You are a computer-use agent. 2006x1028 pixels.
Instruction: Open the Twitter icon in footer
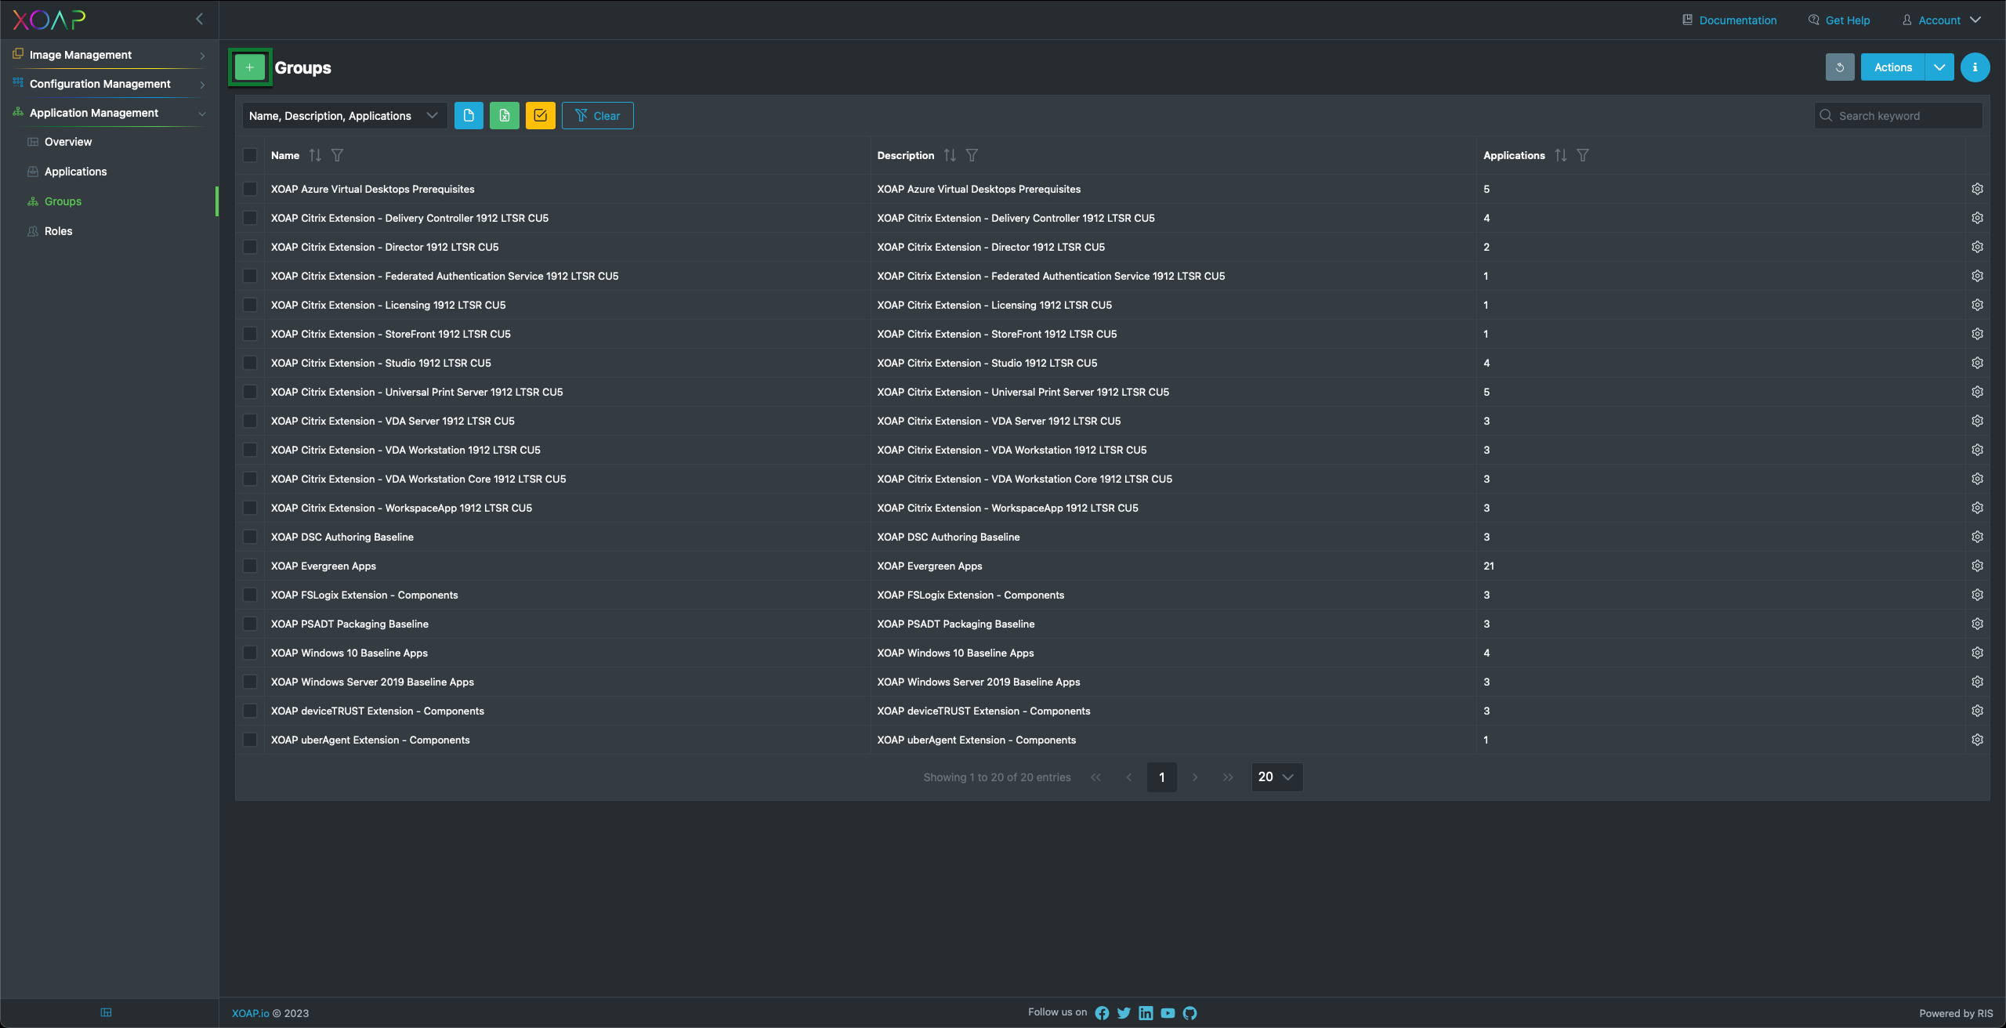[1124, 1013]
